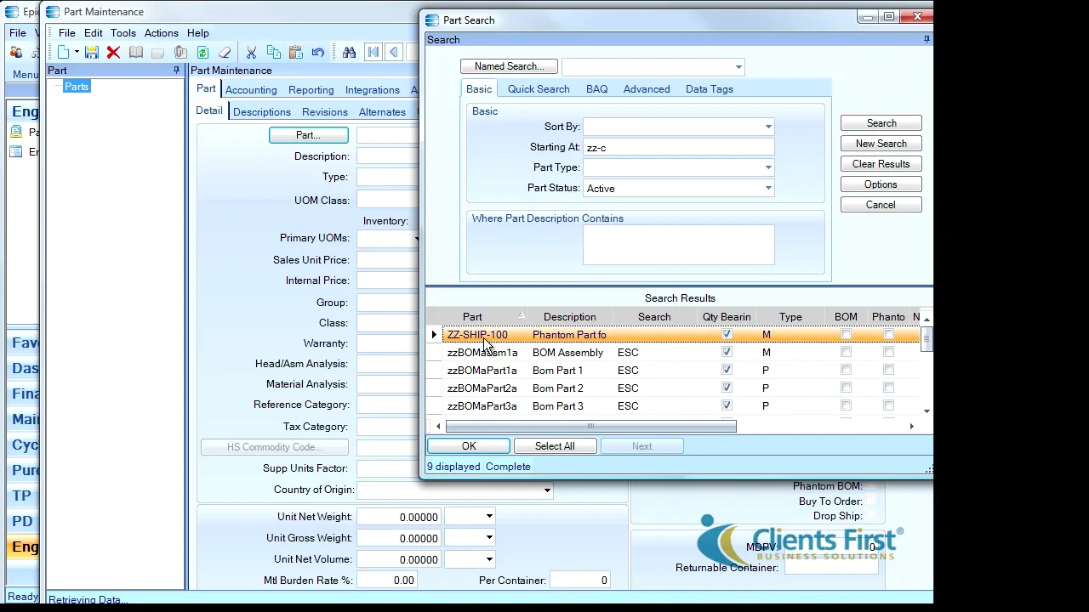Open the New icon dropdown arrow
This screenshot has height=612, width=1089.
coord(77,53)
